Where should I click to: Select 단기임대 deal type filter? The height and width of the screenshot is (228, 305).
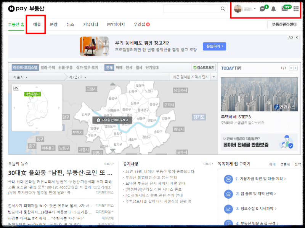152,68
